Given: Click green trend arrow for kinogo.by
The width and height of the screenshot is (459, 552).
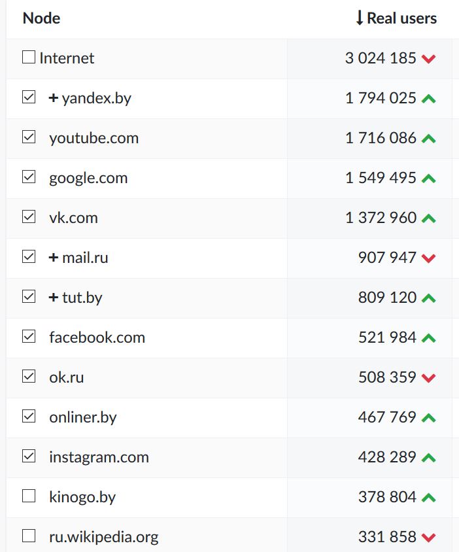Looking at the screenshot, I should (429, 498).
